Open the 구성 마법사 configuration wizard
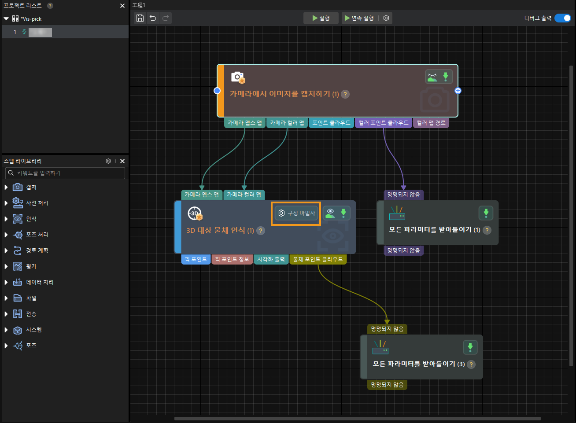576x423 pixels. click(297, 213)
